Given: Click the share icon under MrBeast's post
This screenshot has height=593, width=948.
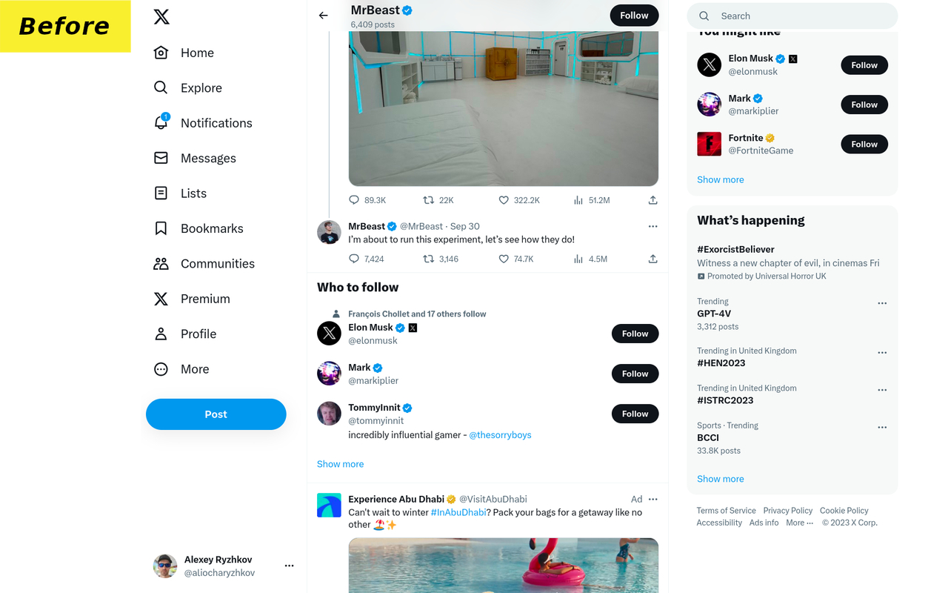Looking at the screenshot, I should (652, 259).
